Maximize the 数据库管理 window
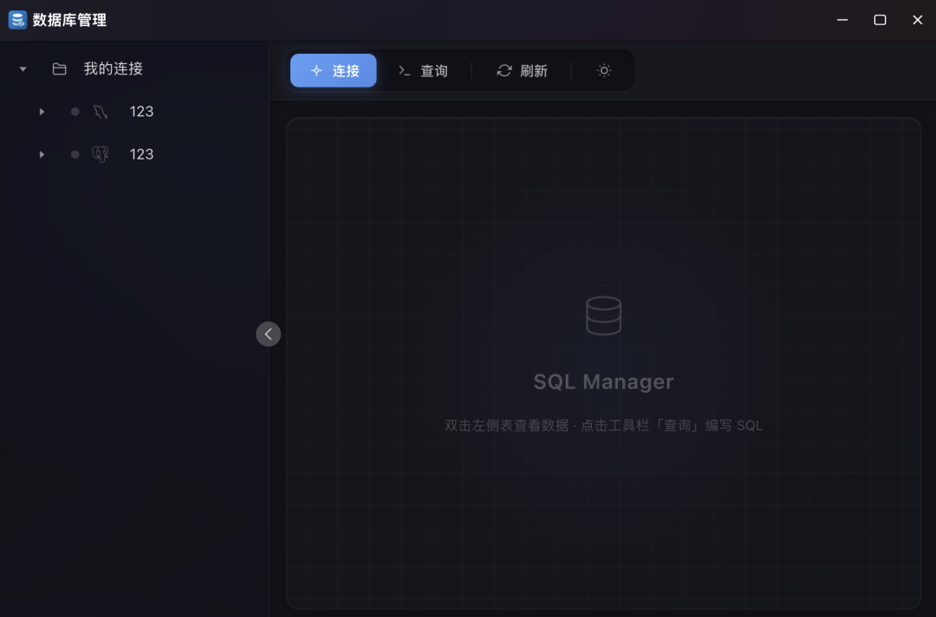 tap(880, 20)
